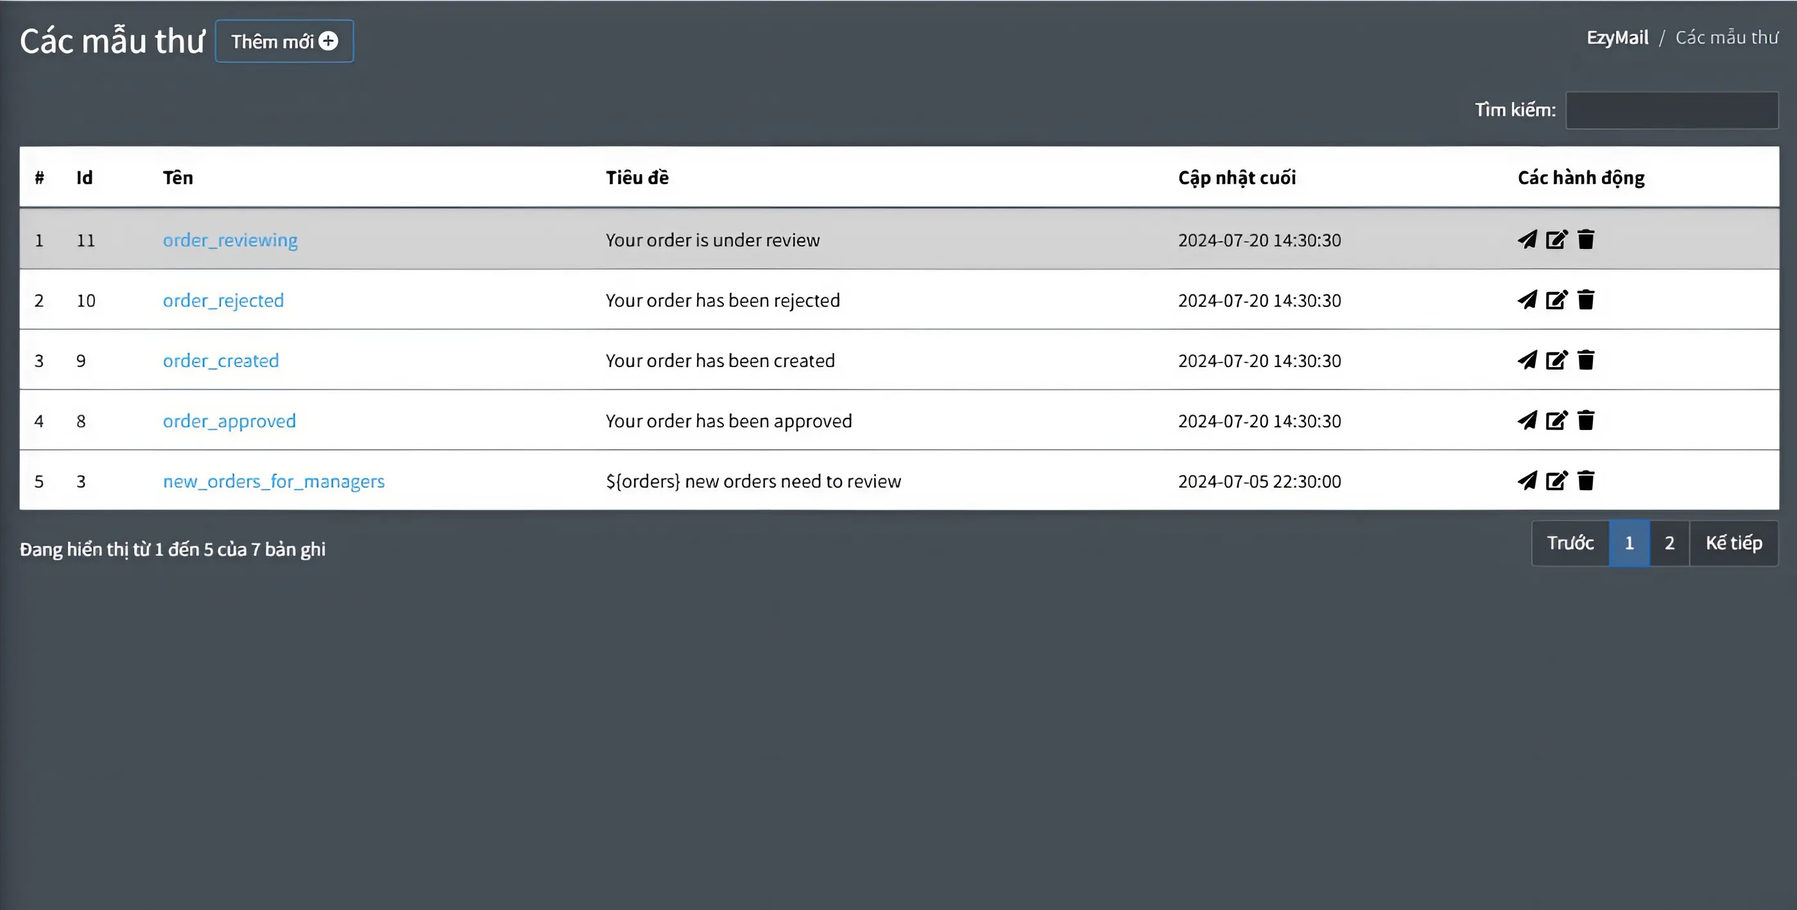Click the 'Thêm mới' add button
Screen dimensions: 1797x910
[284, 41]
